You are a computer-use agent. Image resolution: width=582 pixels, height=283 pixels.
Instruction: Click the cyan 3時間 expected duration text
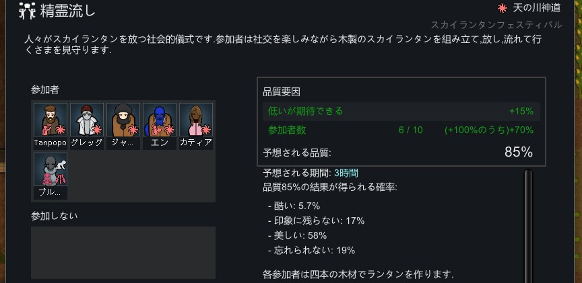[x=346, y=173]
